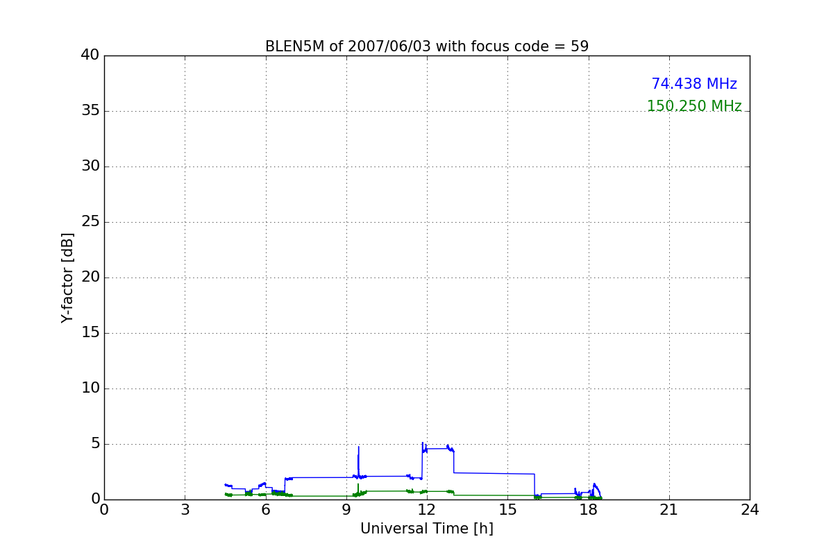Click the x-axis tick label 15
This screenshot has width=833, height=555.
(507, 510)
